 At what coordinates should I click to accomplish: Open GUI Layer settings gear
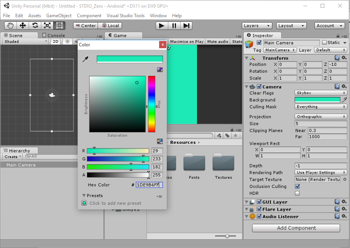(x=344, y=202)
